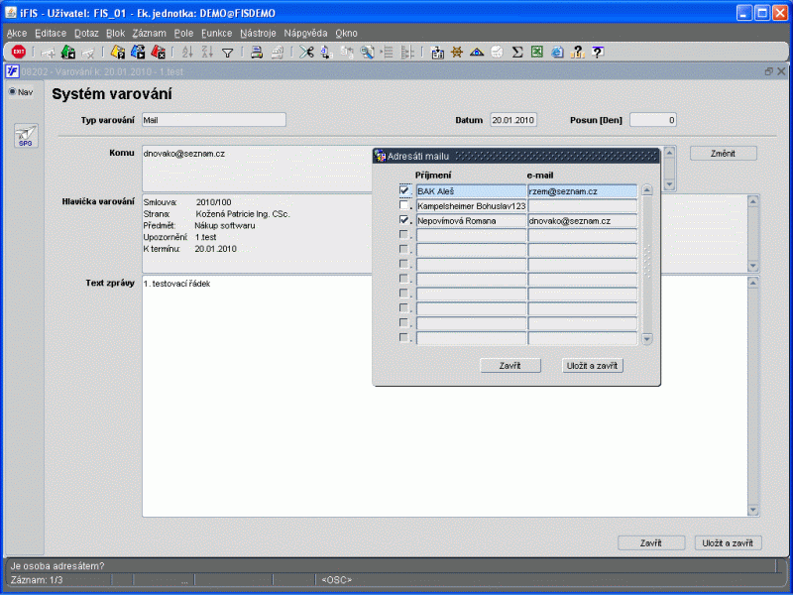793x595 pixels.
Task: Click the Hlavička varování scroll up arrow
Action: [x=753, y=201]
